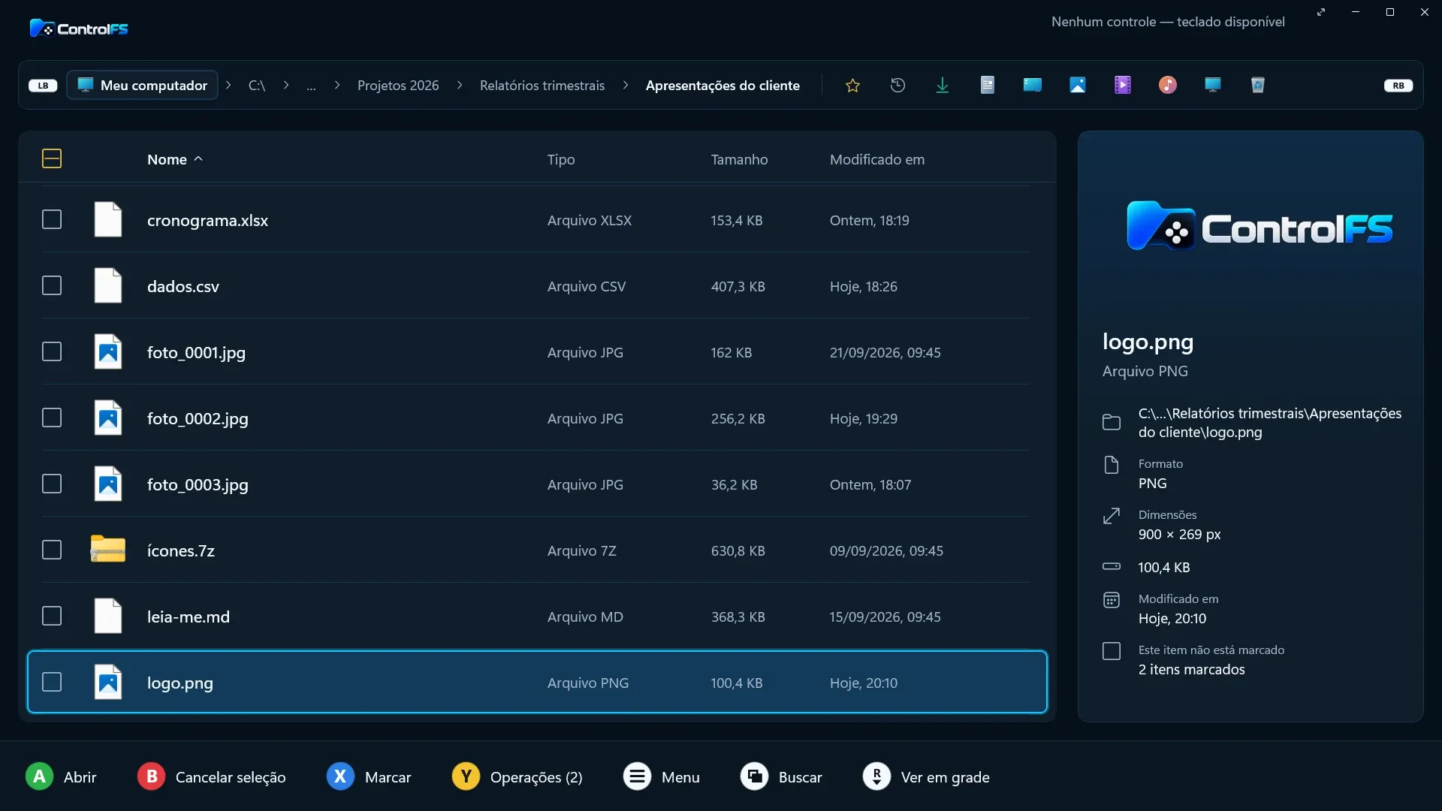Expand the collapsed '...' breadcrumb segment

pos(311,86)
